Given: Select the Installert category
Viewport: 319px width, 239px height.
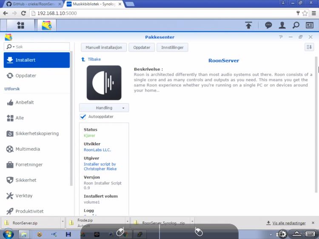Looking at the screenshot, I should (x=37, y=60).
